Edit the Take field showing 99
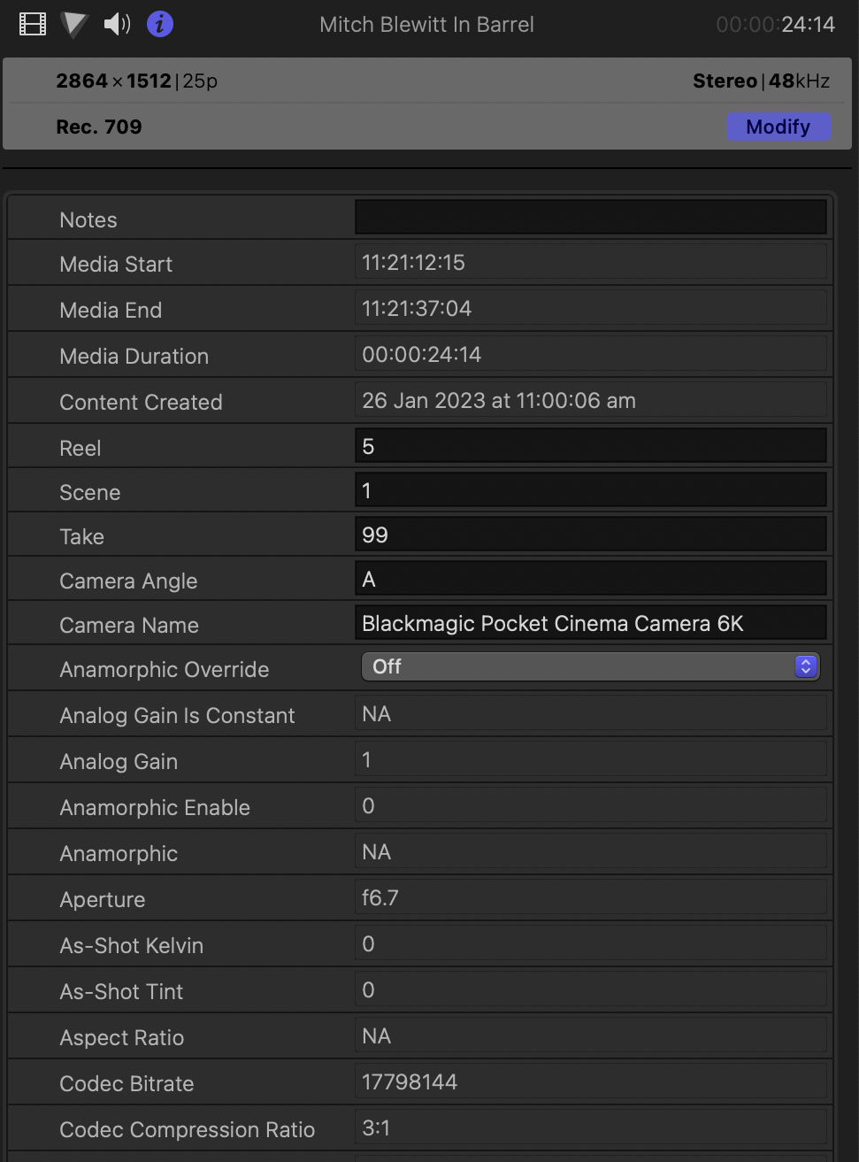 tap(590, 535)
